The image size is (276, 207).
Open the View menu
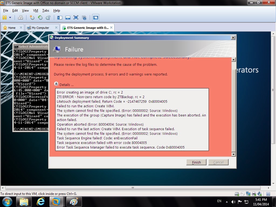pos(25,11)
